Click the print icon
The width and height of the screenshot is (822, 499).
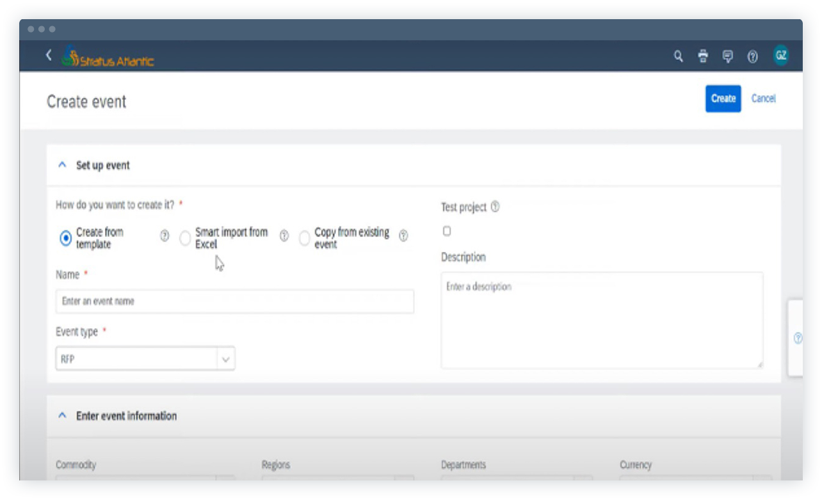pos(702,56)
